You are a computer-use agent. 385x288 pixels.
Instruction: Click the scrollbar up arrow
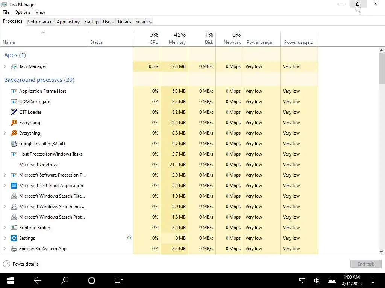(x=382, y=51)
